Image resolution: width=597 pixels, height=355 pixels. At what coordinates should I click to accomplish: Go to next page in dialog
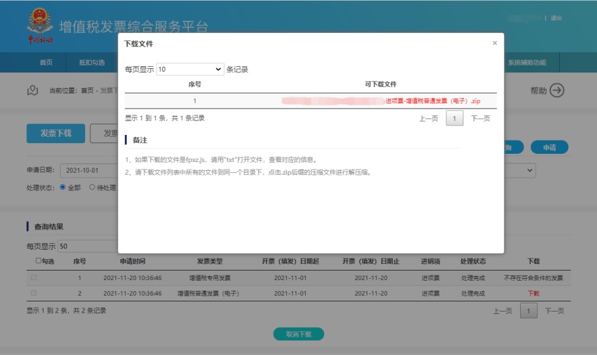pos(480,119)
